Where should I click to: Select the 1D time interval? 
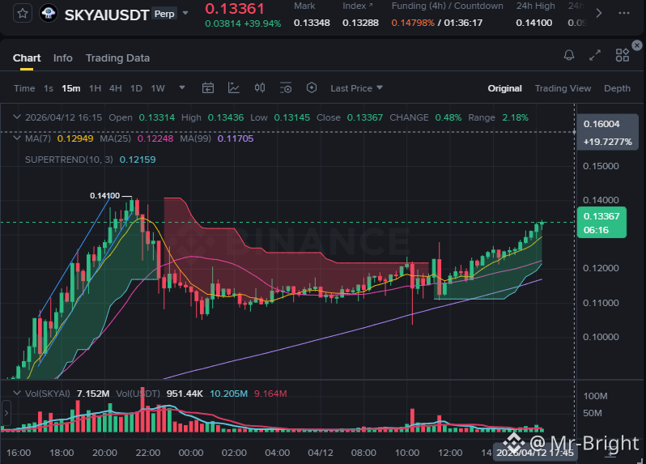[136, 88]
